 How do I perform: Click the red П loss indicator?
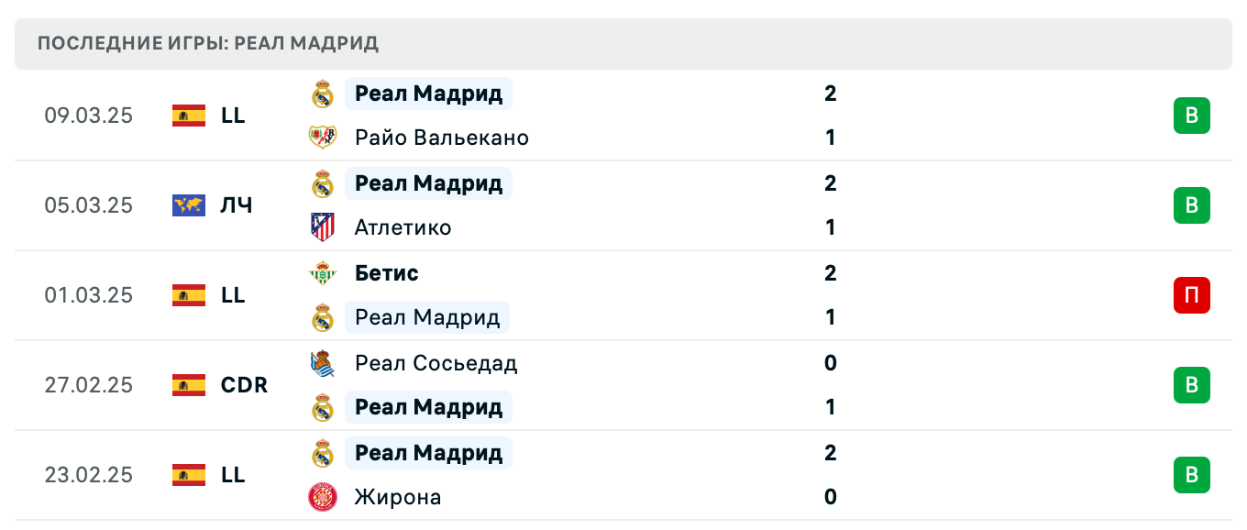1191,295
